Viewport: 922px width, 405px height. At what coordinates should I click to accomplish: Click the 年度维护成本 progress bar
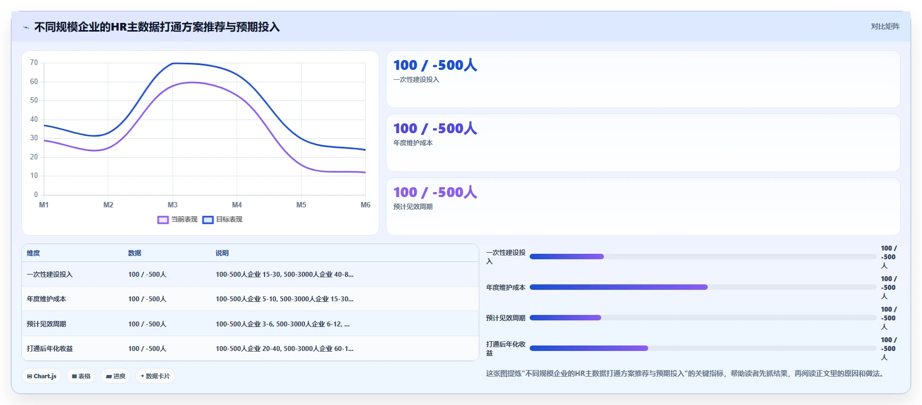click(x=703, y=287)
